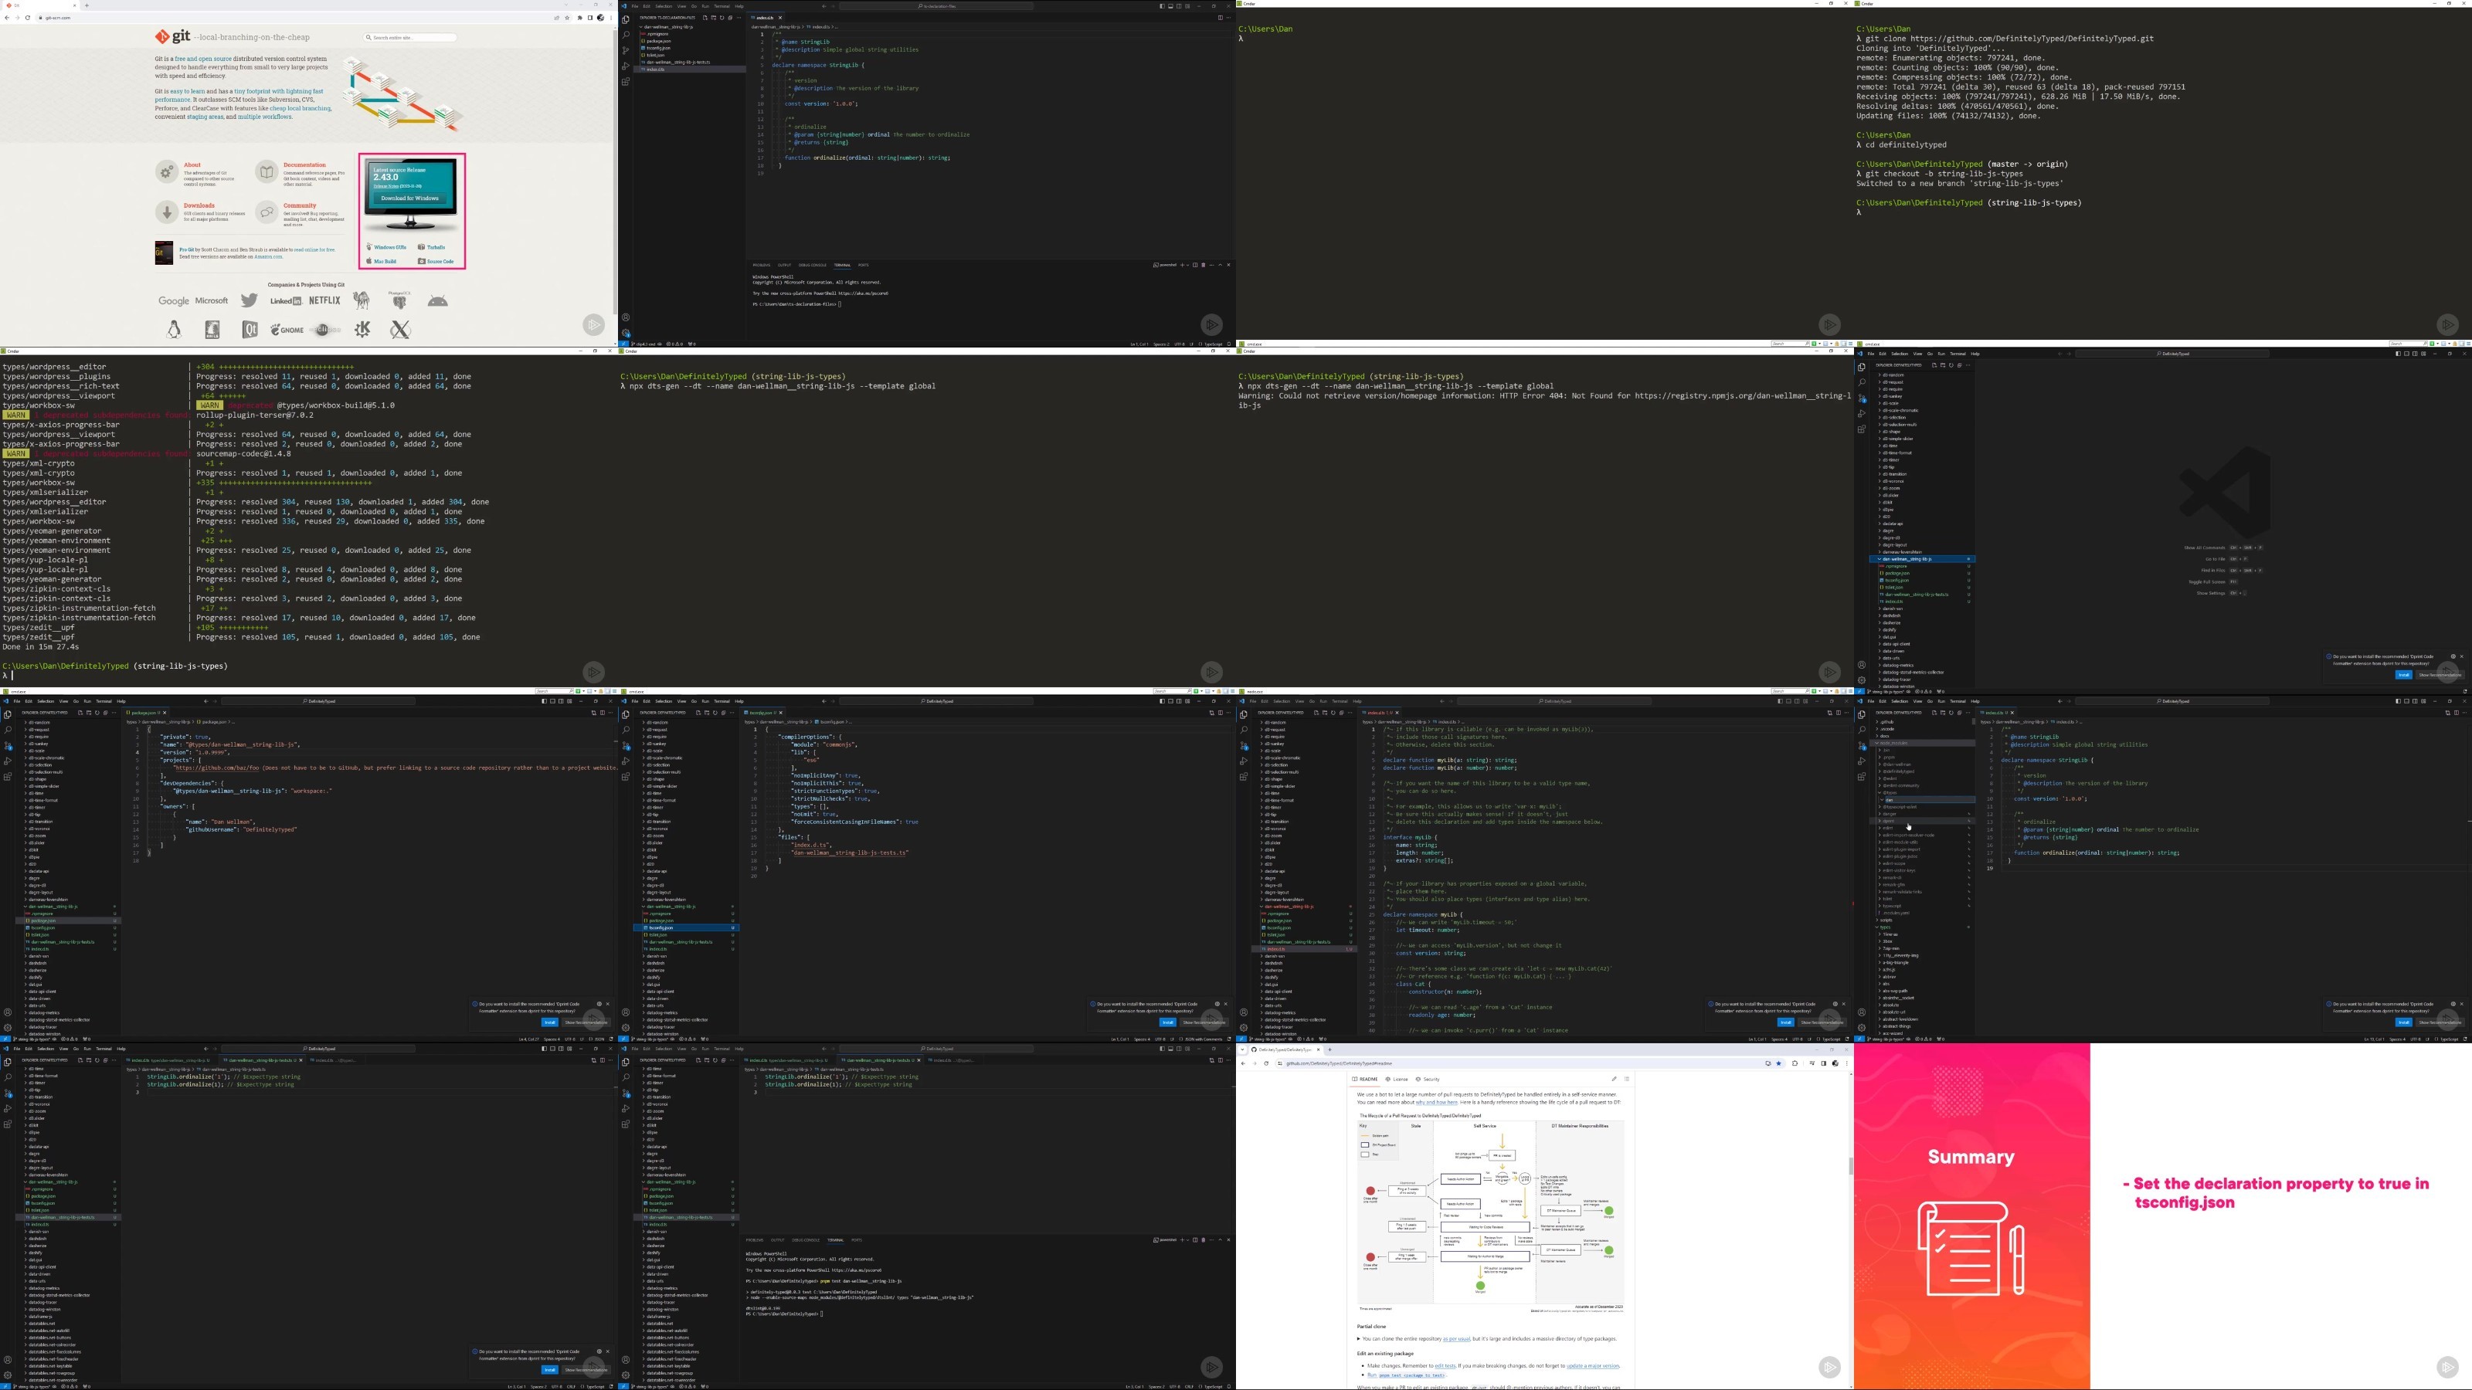Click New File icon in ts-declaration-files explorer header
2472x1390 pixels.
[x=705, y=17]
